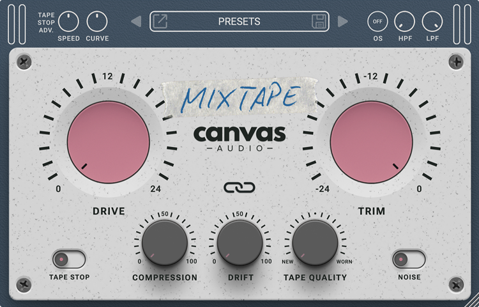This screenshot has height=307, width=479.
Task: Click the Canvas Audio logo
Action: [x=240, y=138]
